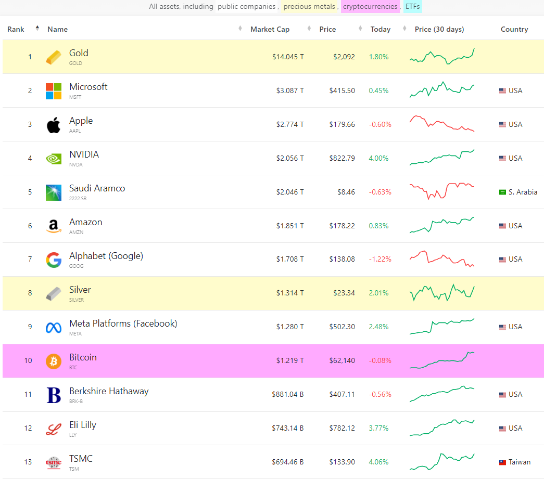Open the Silver asset page

(80, 290)
